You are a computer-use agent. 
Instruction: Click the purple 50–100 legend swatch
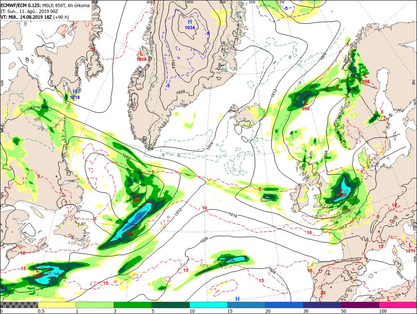coord(360,305)
